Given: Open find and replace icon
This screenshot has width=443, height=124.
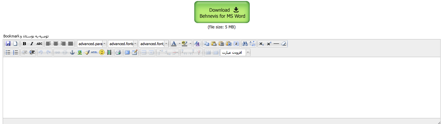Looking at the screenshot, I should [x=252, y=44].
